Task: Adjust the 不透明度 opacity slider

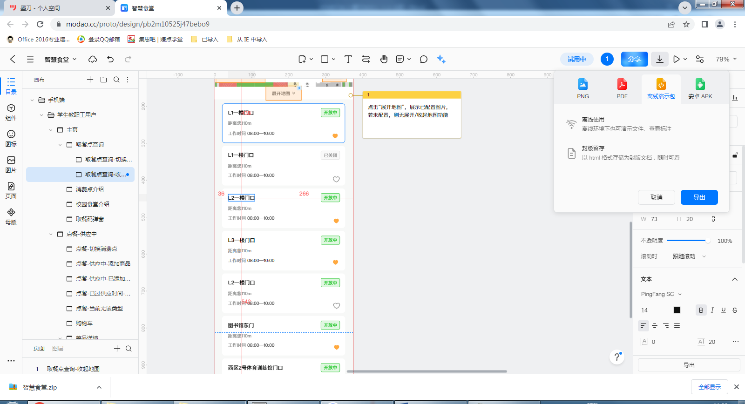Action: 688,241
